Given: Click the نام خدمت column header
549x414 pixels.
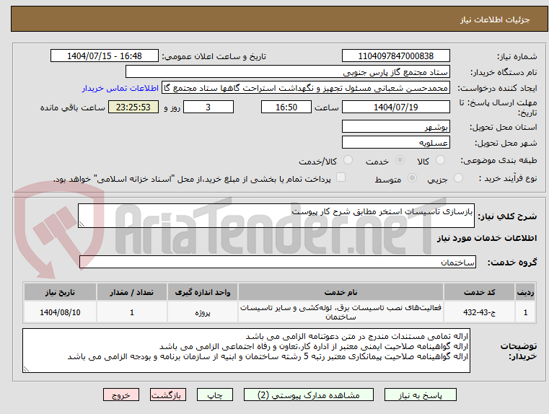Looking at the screenshot, I should point(341,292).
